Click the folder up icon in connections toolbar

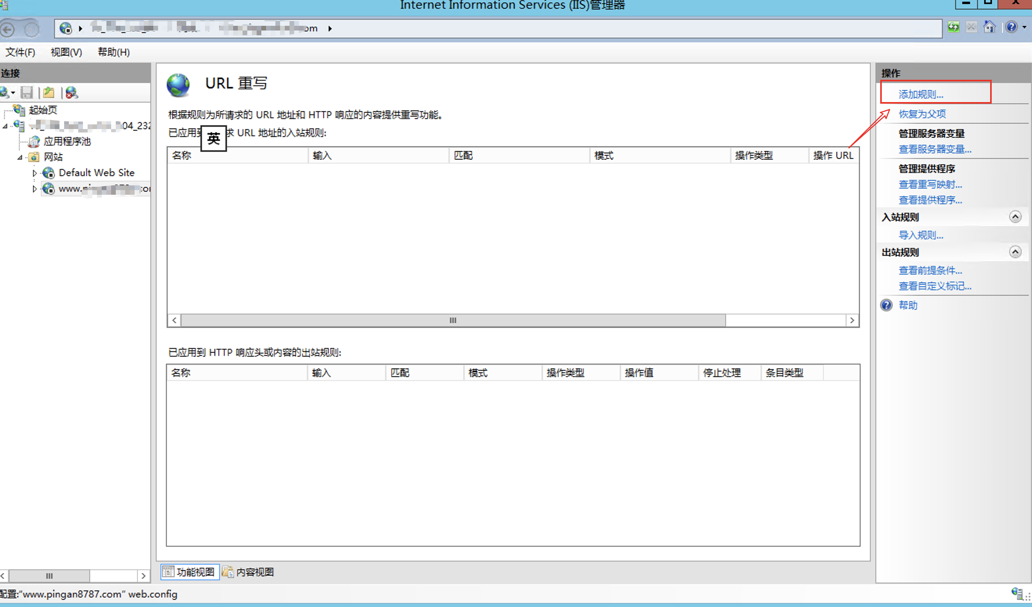coord(49,93)
